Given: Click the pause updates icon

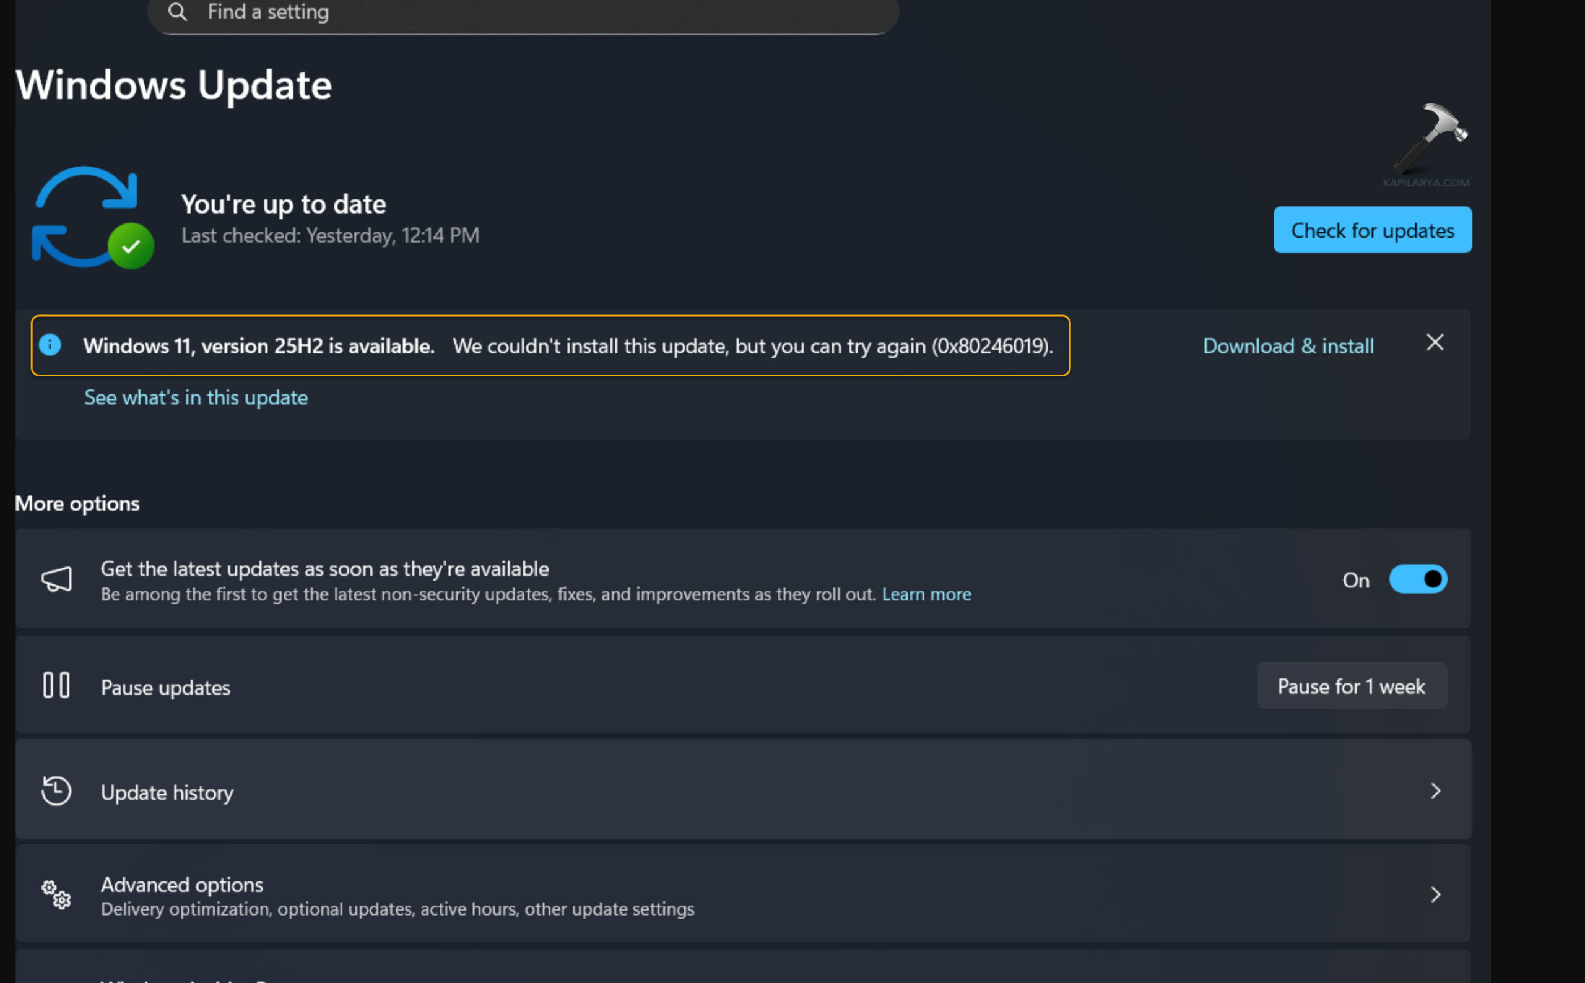Looking at the screenshot, I should pyautogui.click(x=56, y=685).
